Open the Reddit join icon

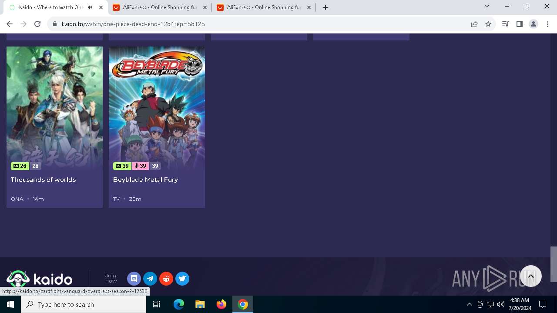(x=166, y=279)
